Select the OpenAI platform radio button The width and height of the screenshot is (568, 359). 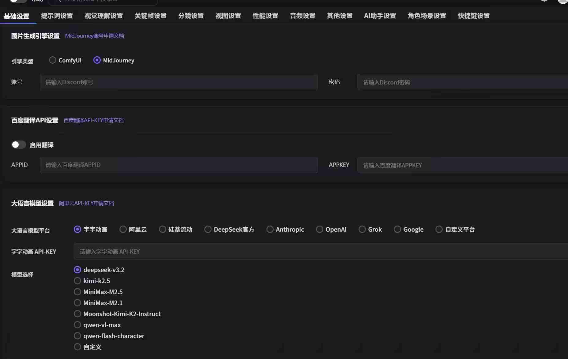coord(320,229)
